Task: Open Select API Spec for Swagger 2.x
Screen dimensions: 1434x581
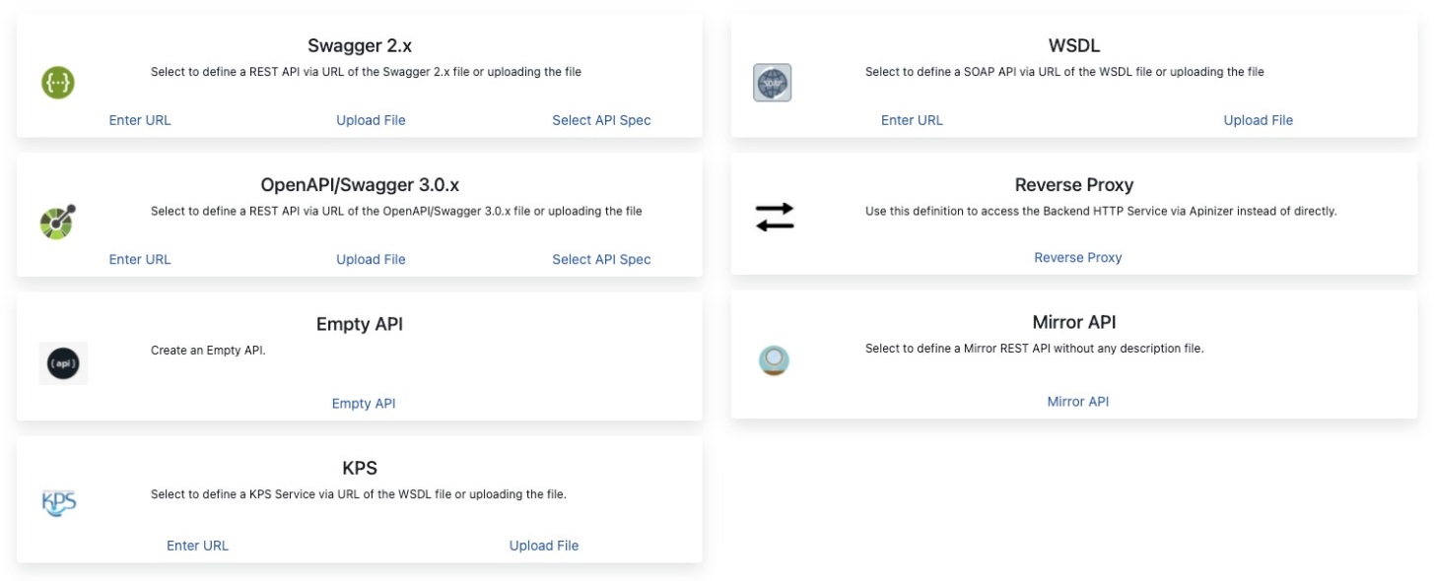Action: 602,119
